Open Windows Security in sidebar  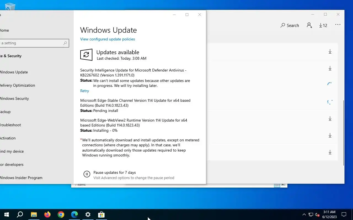click(14, 98)
